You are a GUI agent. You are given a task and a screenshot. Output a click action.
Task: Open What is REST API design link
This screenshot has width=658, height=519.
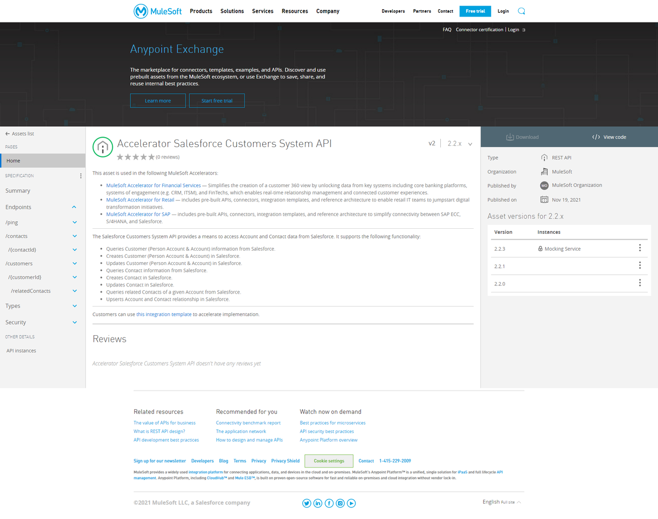pyautogui.click(x=160, y=431)
